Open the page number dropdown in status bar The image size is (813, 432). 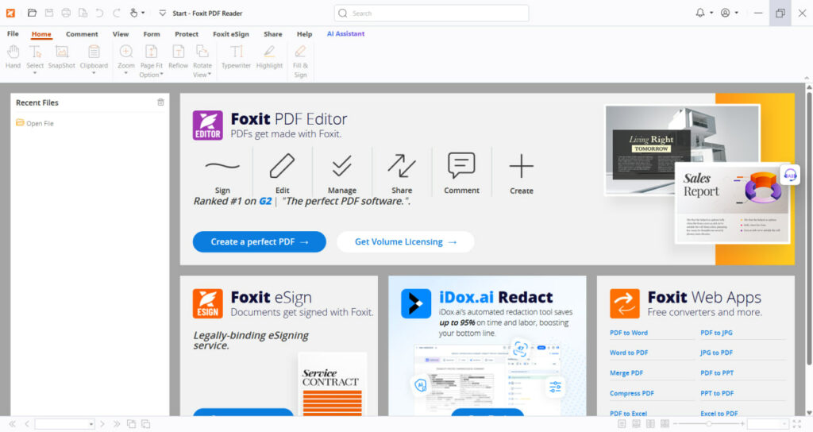pos(91,424)
